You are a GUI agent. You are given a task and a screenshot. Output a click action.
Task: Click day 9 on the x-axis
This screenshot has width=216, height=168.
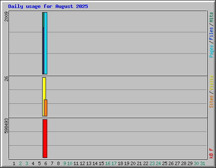(x=65, y=163)
